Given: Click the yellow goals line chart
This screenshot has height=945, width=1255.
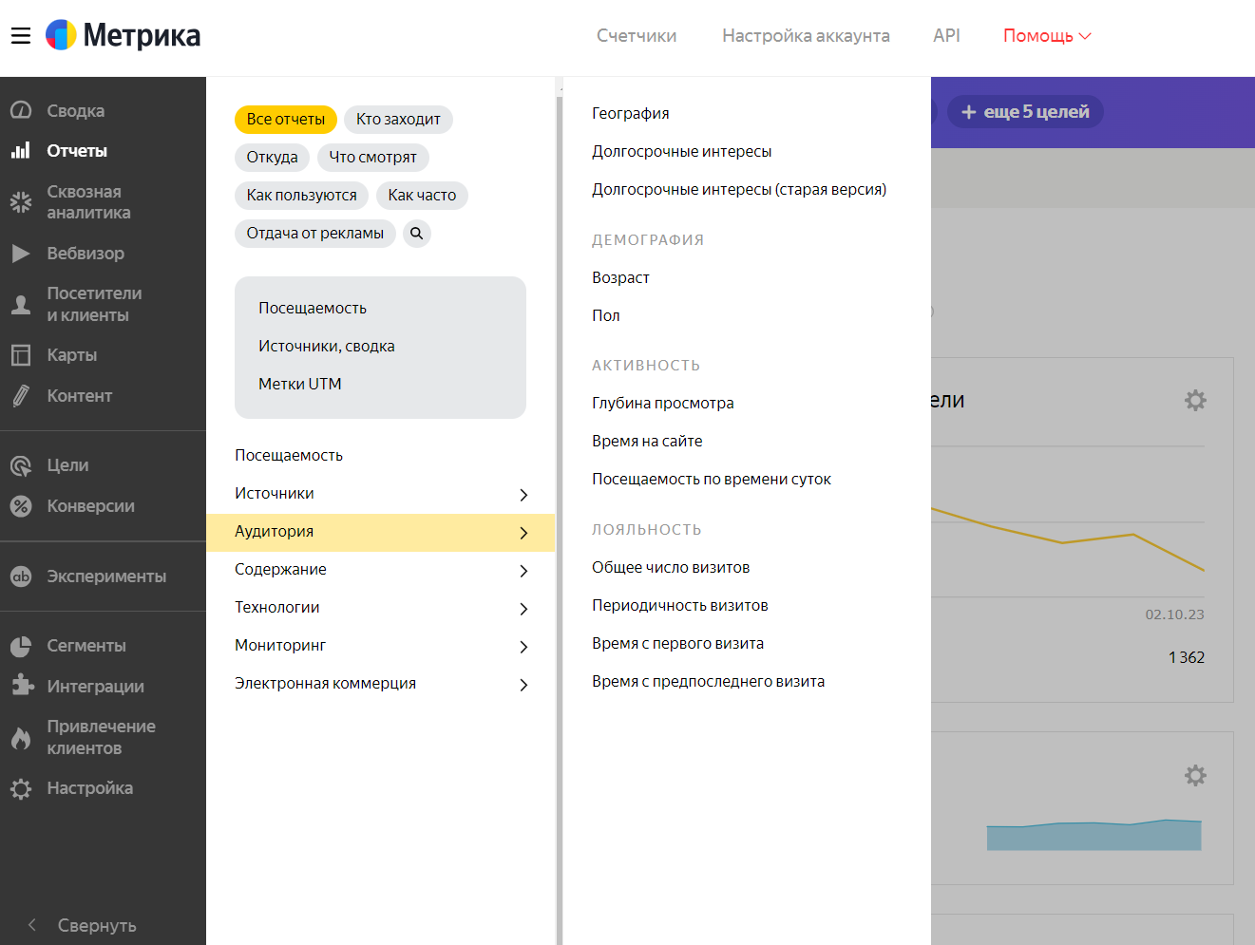Looking at the screenshot, I should click(1068, 539).
